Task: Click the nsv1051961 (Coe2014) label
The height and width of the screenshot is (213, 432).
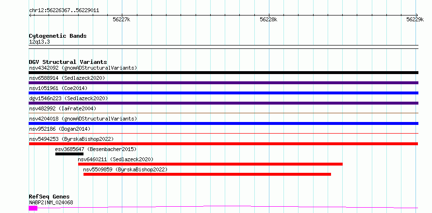Action: 58,88
